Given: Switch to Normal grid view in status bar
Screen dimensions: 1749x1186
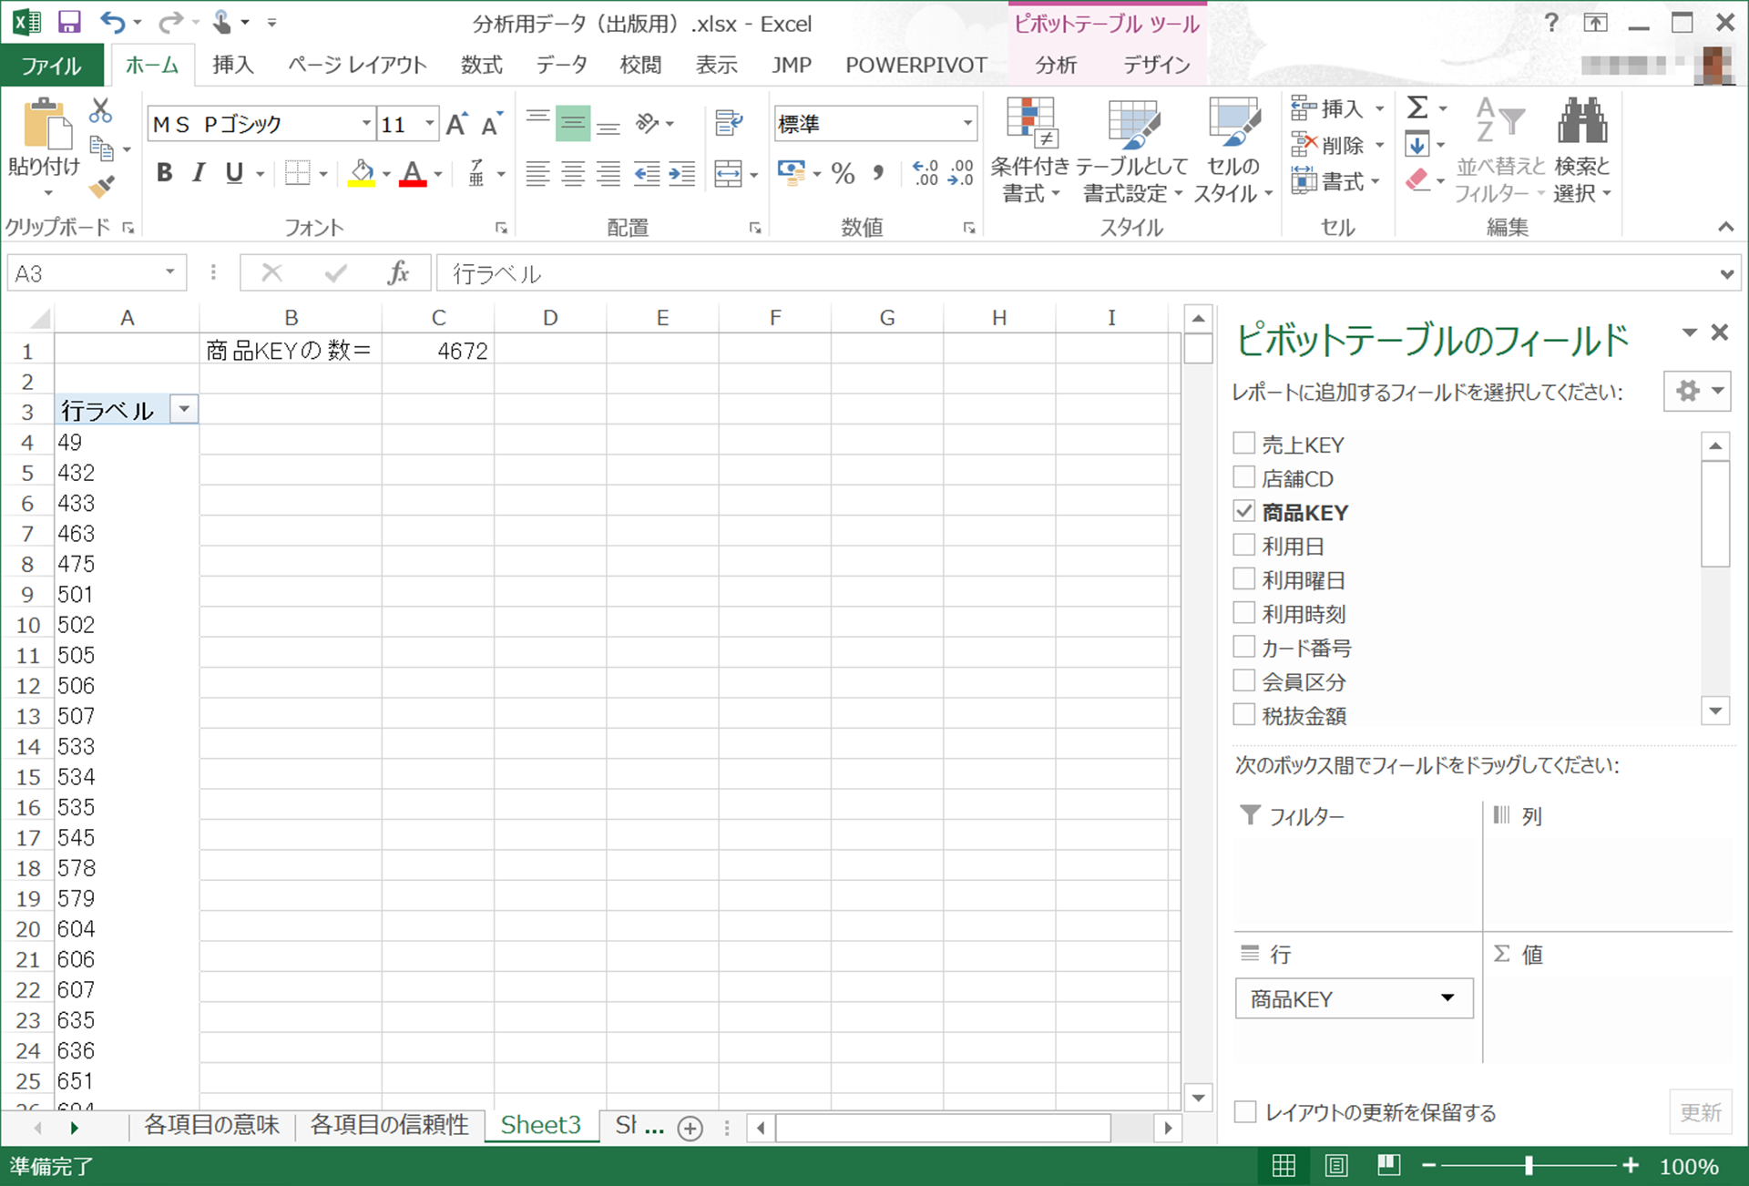Looking at the screenshot, I should tap(1284, 1166).
